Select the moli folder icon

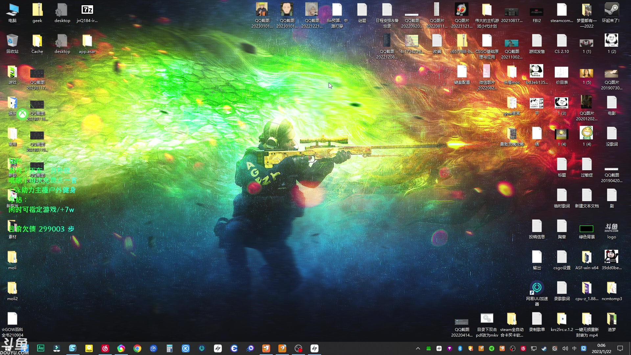point(12,260)
